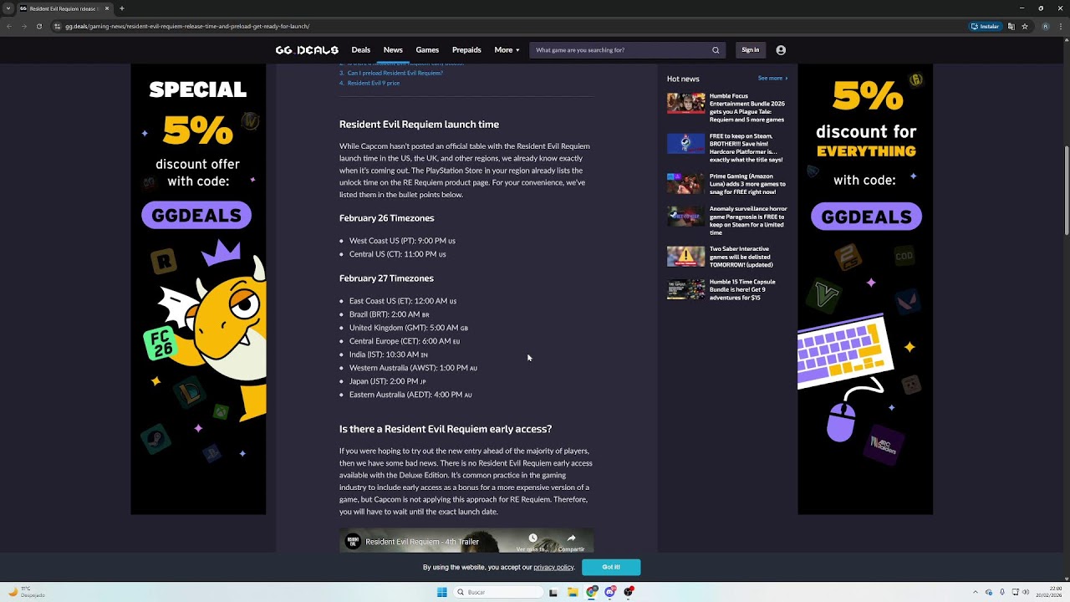This screenshot has height=602, width=1070.
Task: Open the News navigation item
Action: point(393,50)
